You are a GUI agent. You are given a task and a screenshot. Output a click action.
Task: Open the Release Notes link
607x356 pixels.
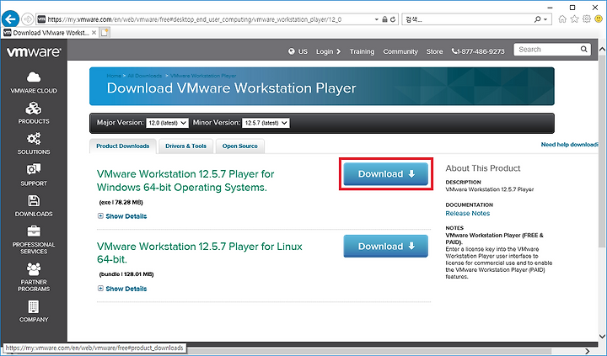point(468,214)
